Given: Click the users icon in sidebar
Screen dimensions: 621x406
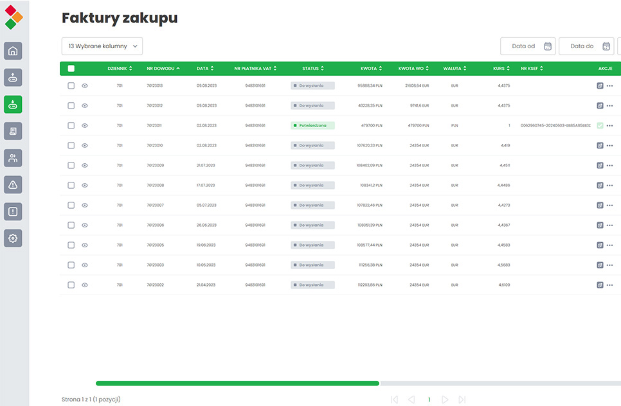Looking at the screenshot, I should (x=13, y=158).
